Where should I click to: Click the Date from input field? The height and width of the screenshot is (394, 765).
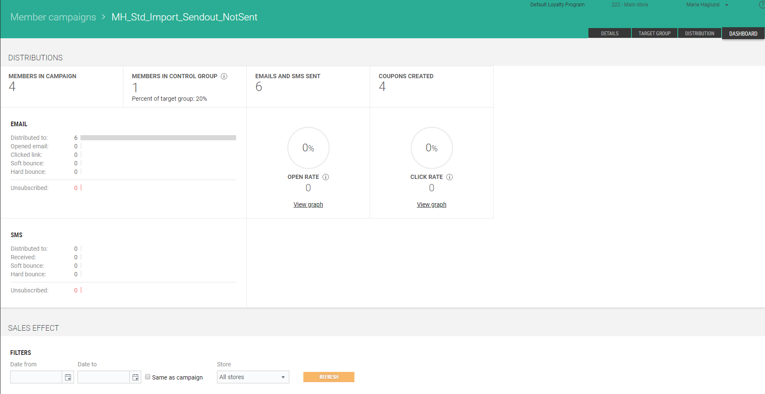click(x=36, y=377)
